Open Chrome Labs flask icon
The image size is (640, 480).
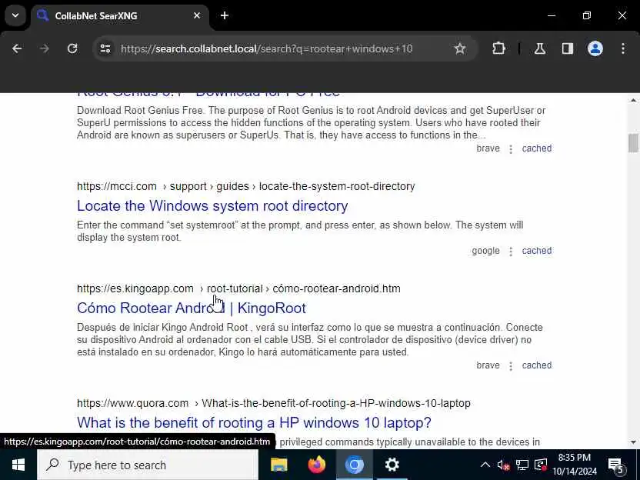click(x=539, y=48)
